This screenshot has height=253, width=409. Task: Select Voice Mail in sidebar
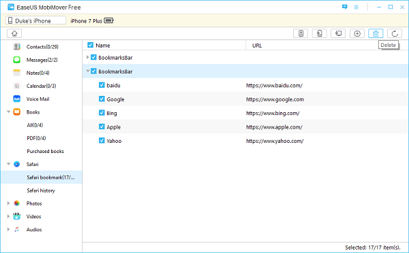click(37, 99)
